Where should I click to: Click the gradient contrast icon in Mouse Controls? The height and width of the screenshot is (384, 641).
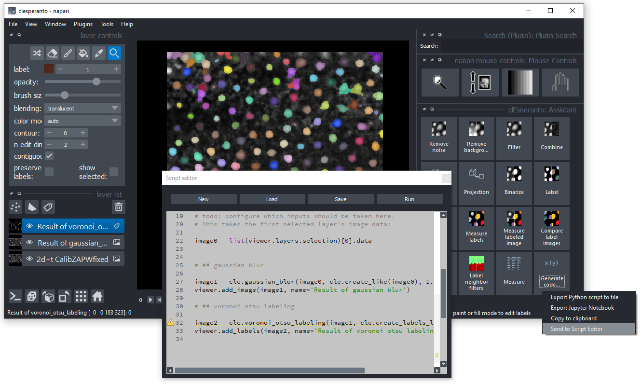pyautogui.click(x=520, y=82)
